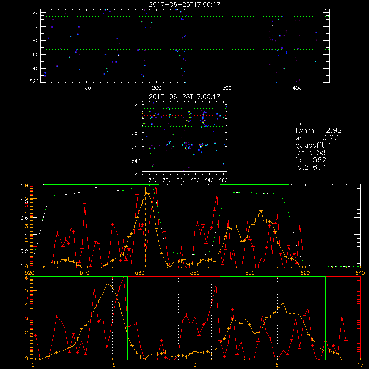Click the thick green bar atop left region of profile plot
The width and height of the screenshot is (369, 369).
click(101, 184)
